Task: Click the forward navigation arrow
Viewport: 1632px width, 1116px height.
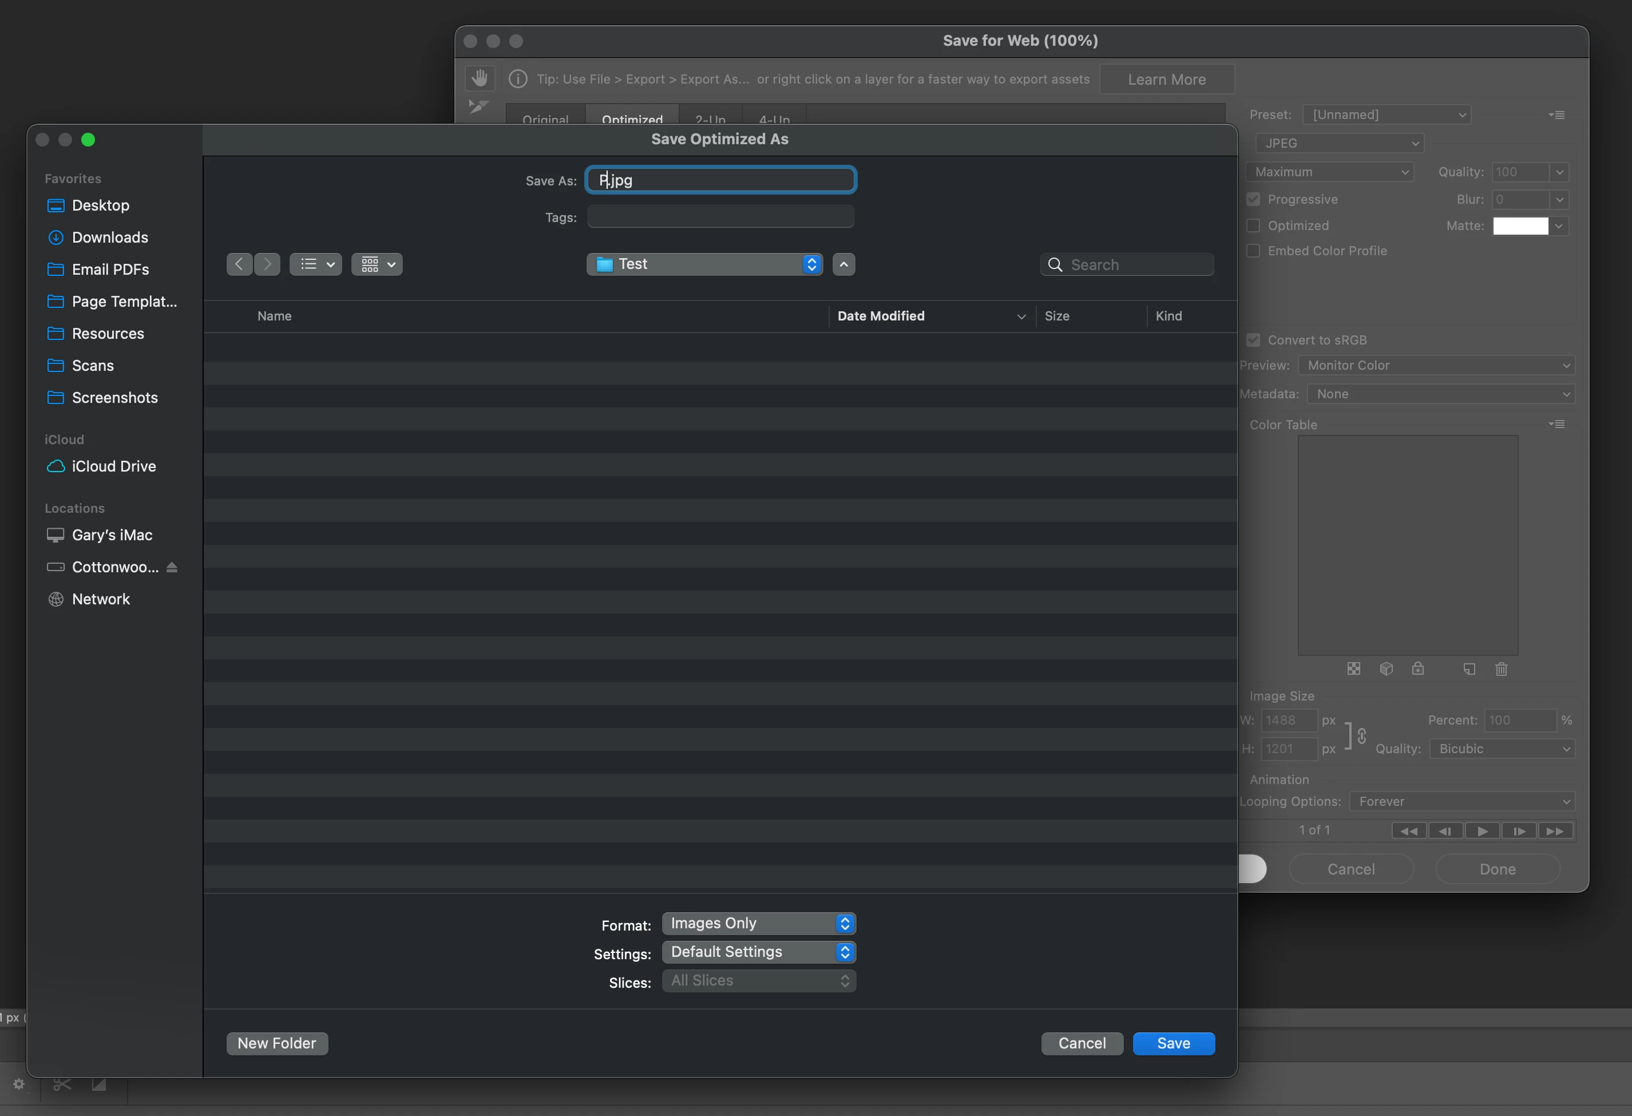Action: tap(267, 264)
